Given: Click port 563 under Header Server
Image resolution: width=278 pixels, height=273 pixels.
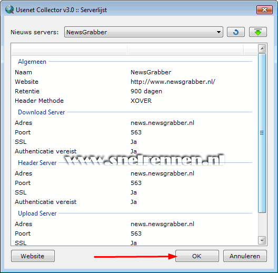Looking at the screenshot, I should 136,183.
